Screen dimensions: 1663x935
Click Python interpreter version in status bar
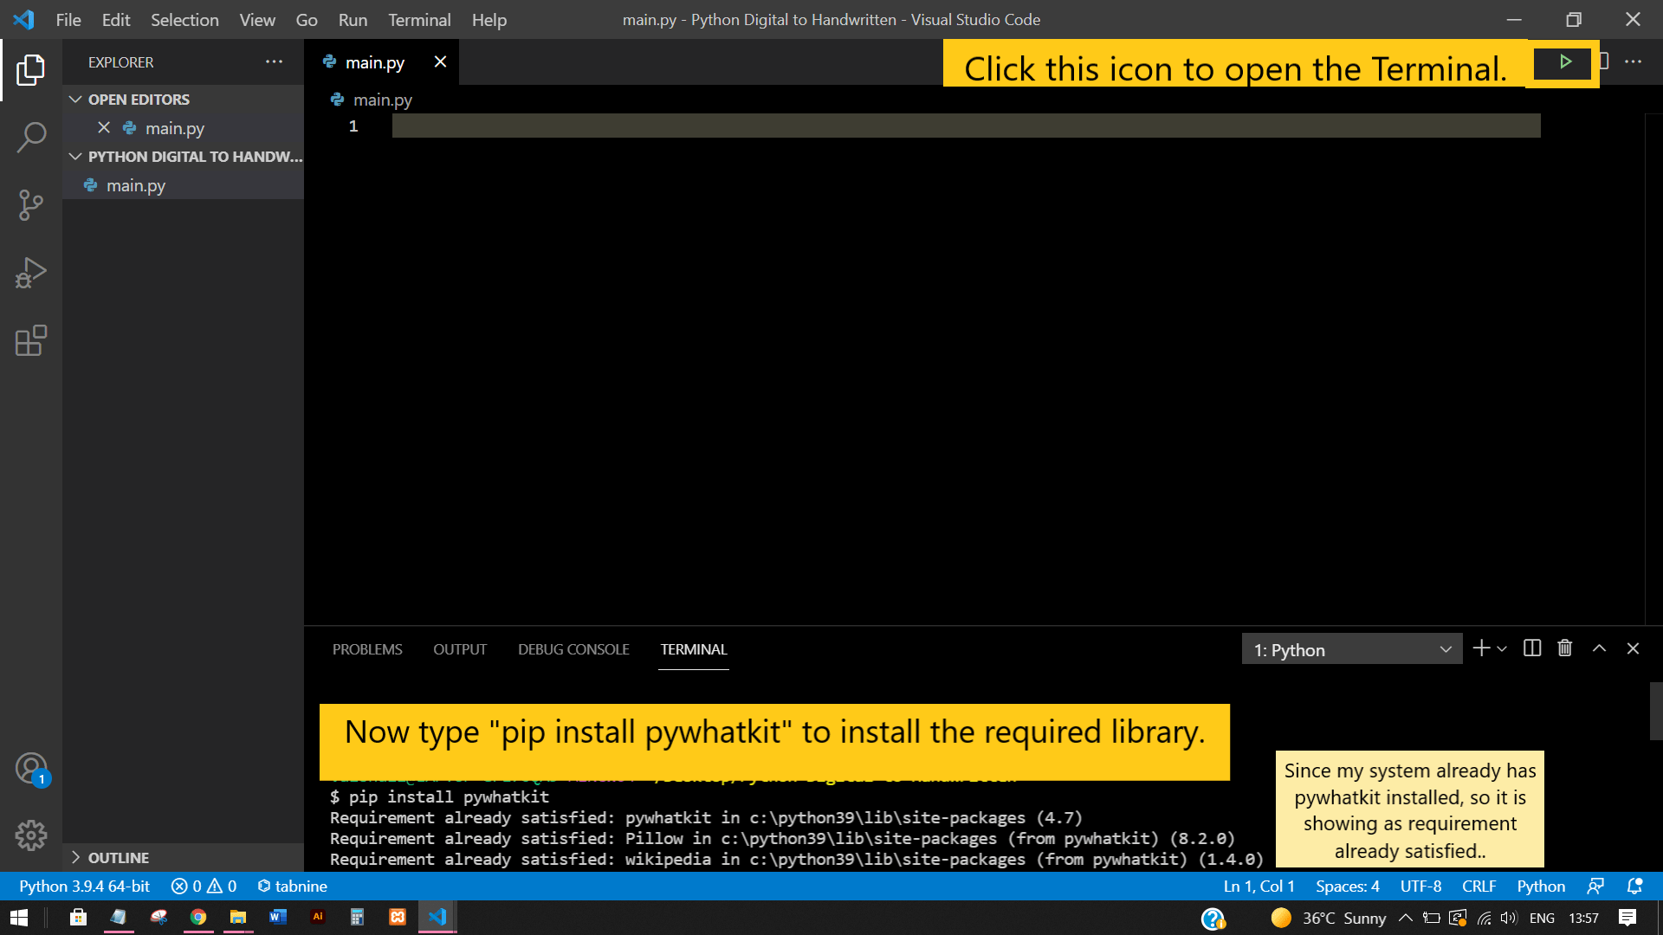coord(83,886)
